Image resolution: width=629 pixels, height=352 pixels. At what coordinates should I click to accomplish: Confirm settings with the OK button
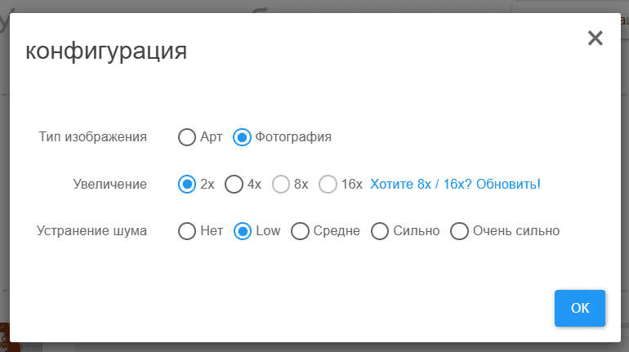pyautogui.click(x=580, y=308)
